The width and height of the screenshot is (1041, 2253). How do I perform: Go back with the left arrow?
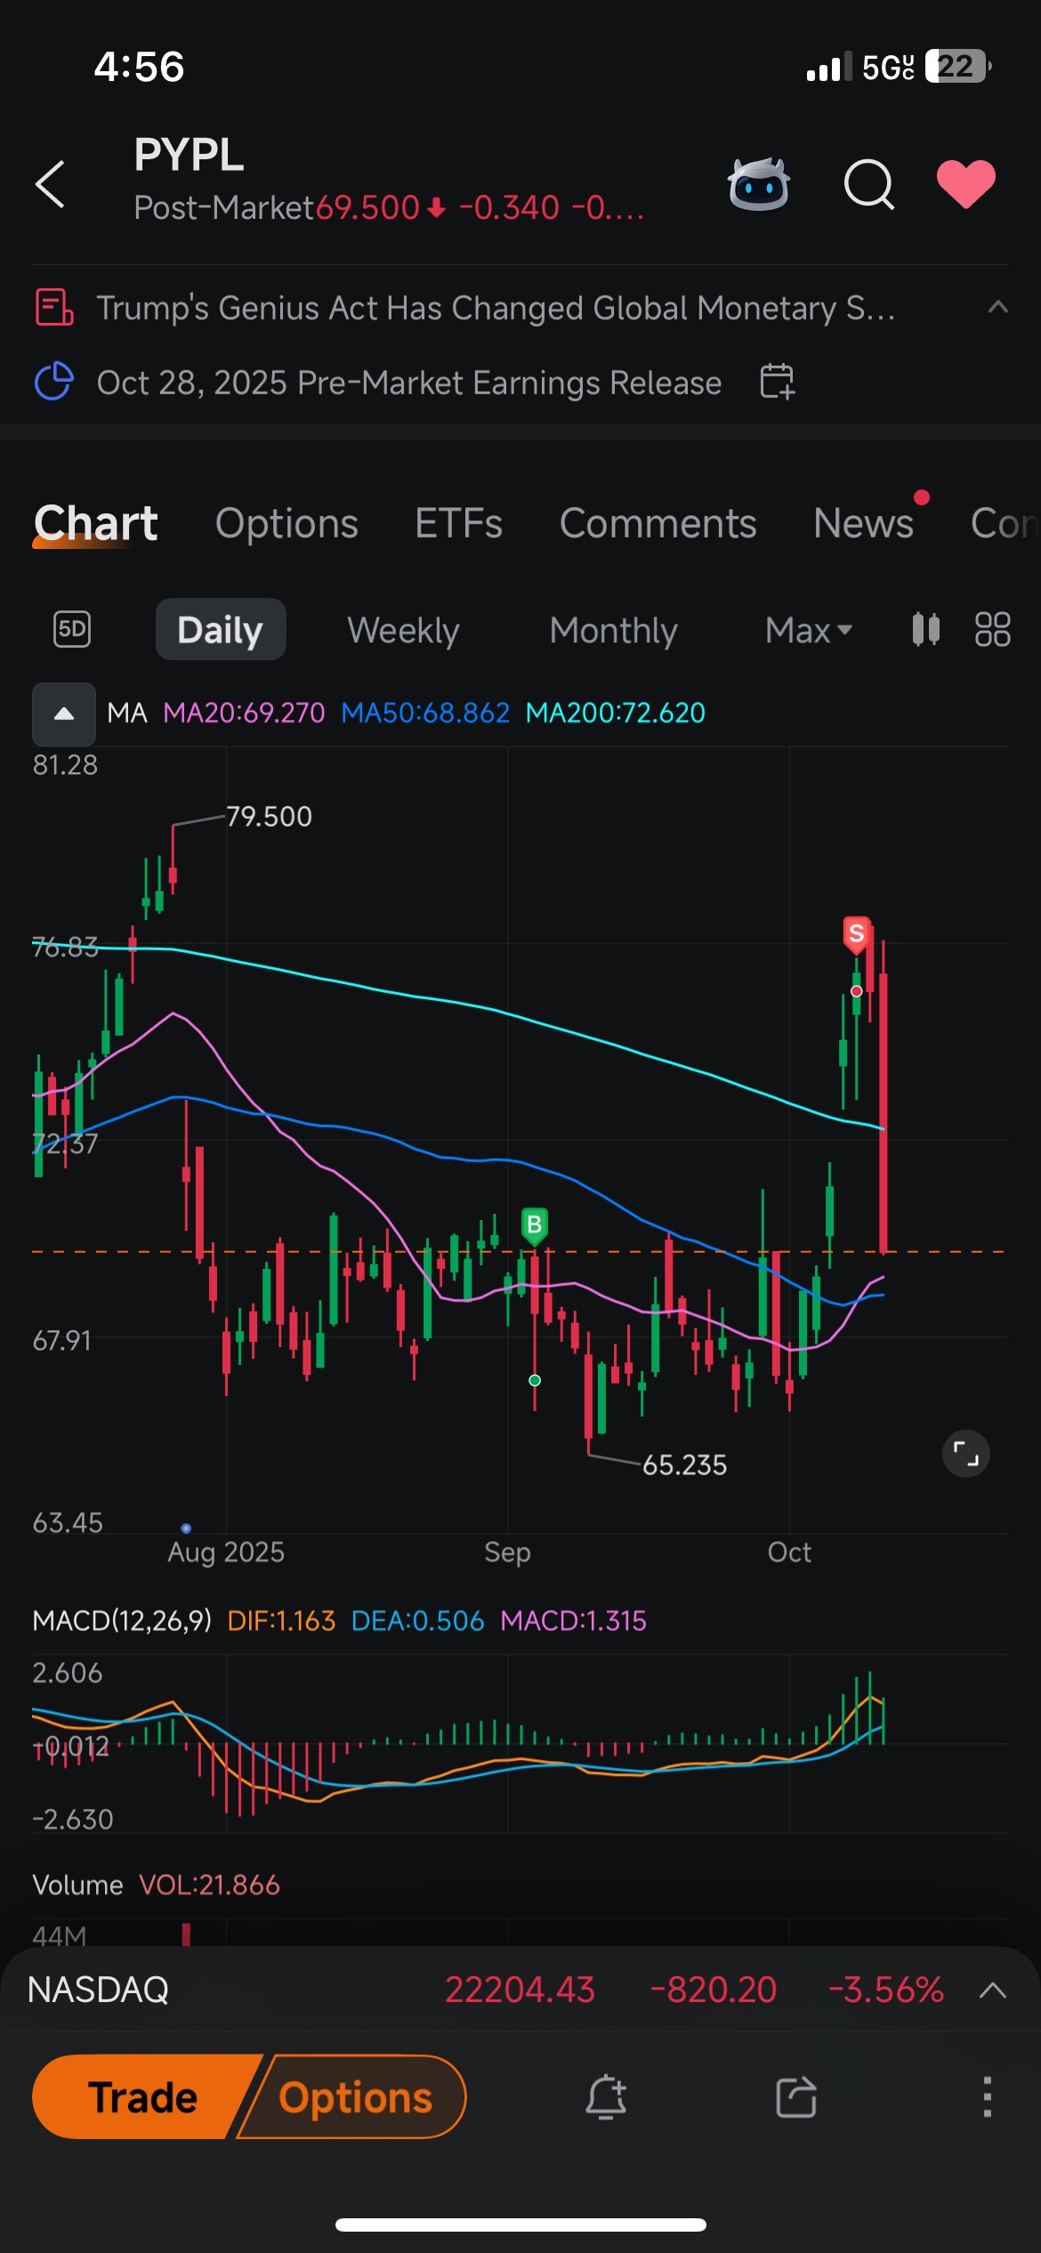point(50,184)
